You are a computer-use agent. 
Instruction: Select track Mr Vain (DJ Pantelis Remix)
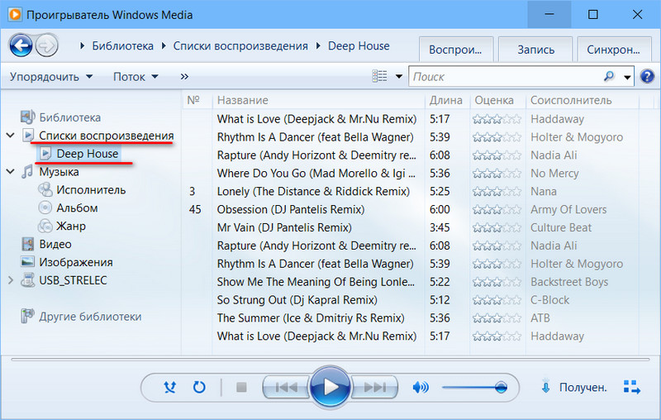[x=284, y=227]
